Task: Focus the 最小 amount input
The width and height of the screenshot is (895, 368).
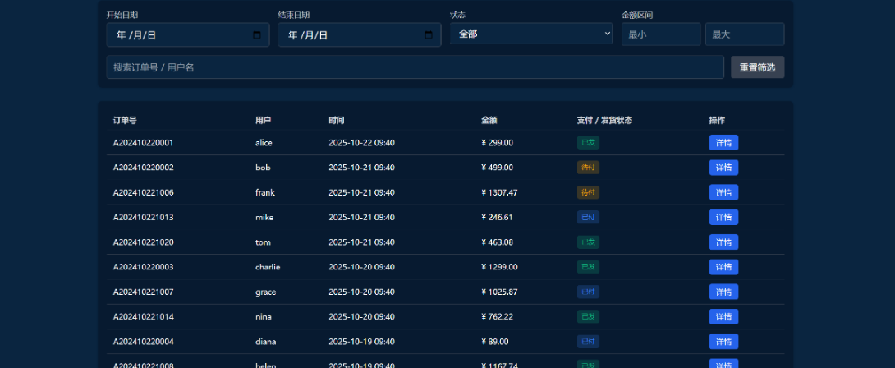Action: pyautogui.click(x=660, y=34)
